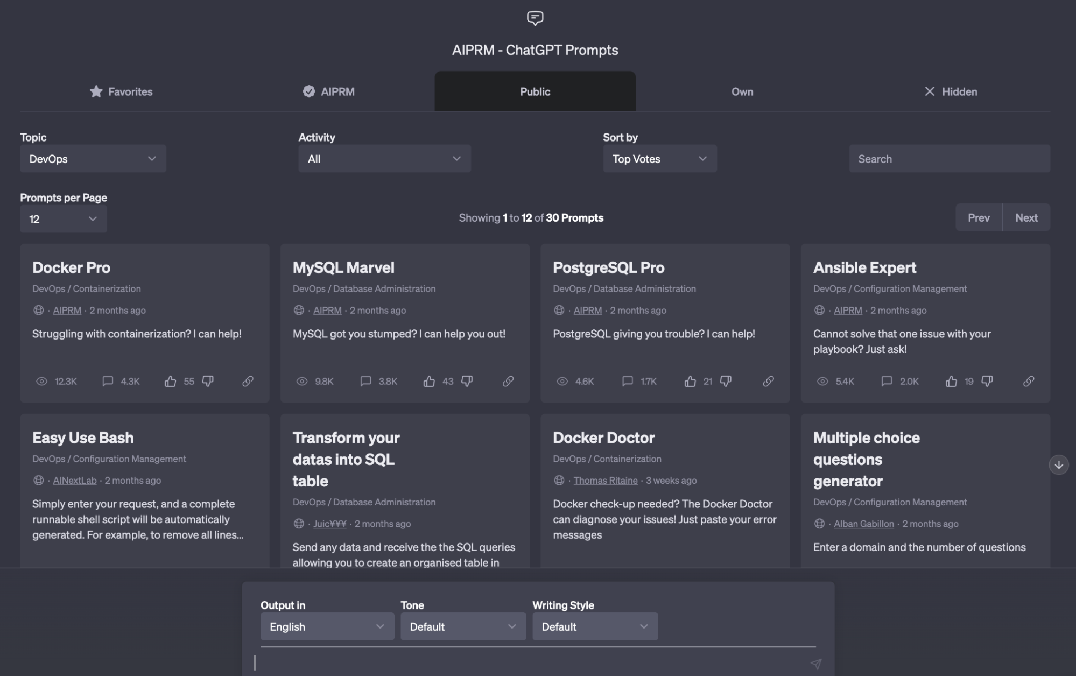Click the AIPRM shield icon

pyautogui.click(x=309, y=90)
